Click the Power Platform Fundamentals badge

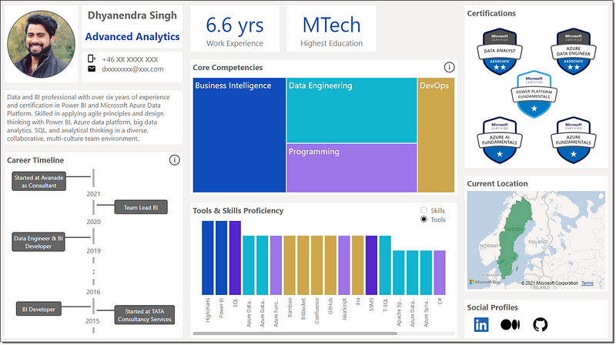[x=539, y=95]
